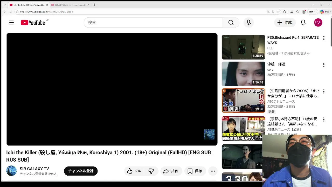This screenshot has width=332, height=187.
Task: Open the account avatar menu
Action: click(318, 23)
